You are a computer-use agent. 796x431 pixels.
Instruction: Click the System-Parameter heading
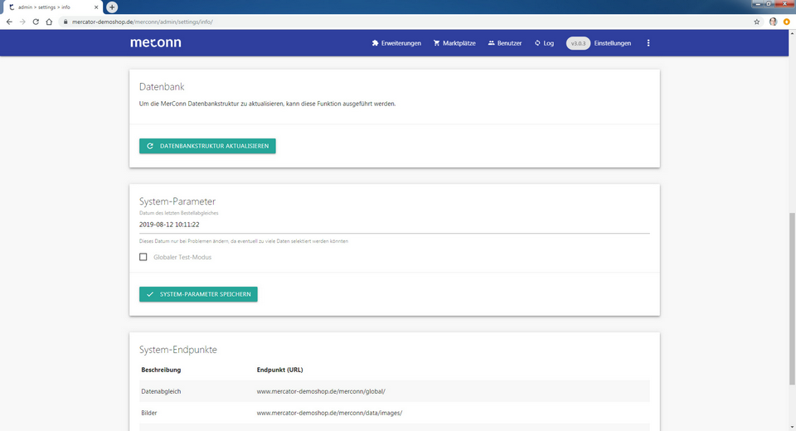tap(177, 201)
